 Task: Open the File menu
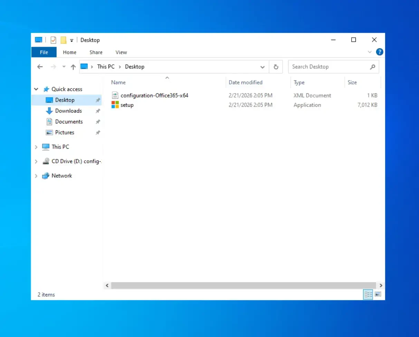click(x=44, y=52)
